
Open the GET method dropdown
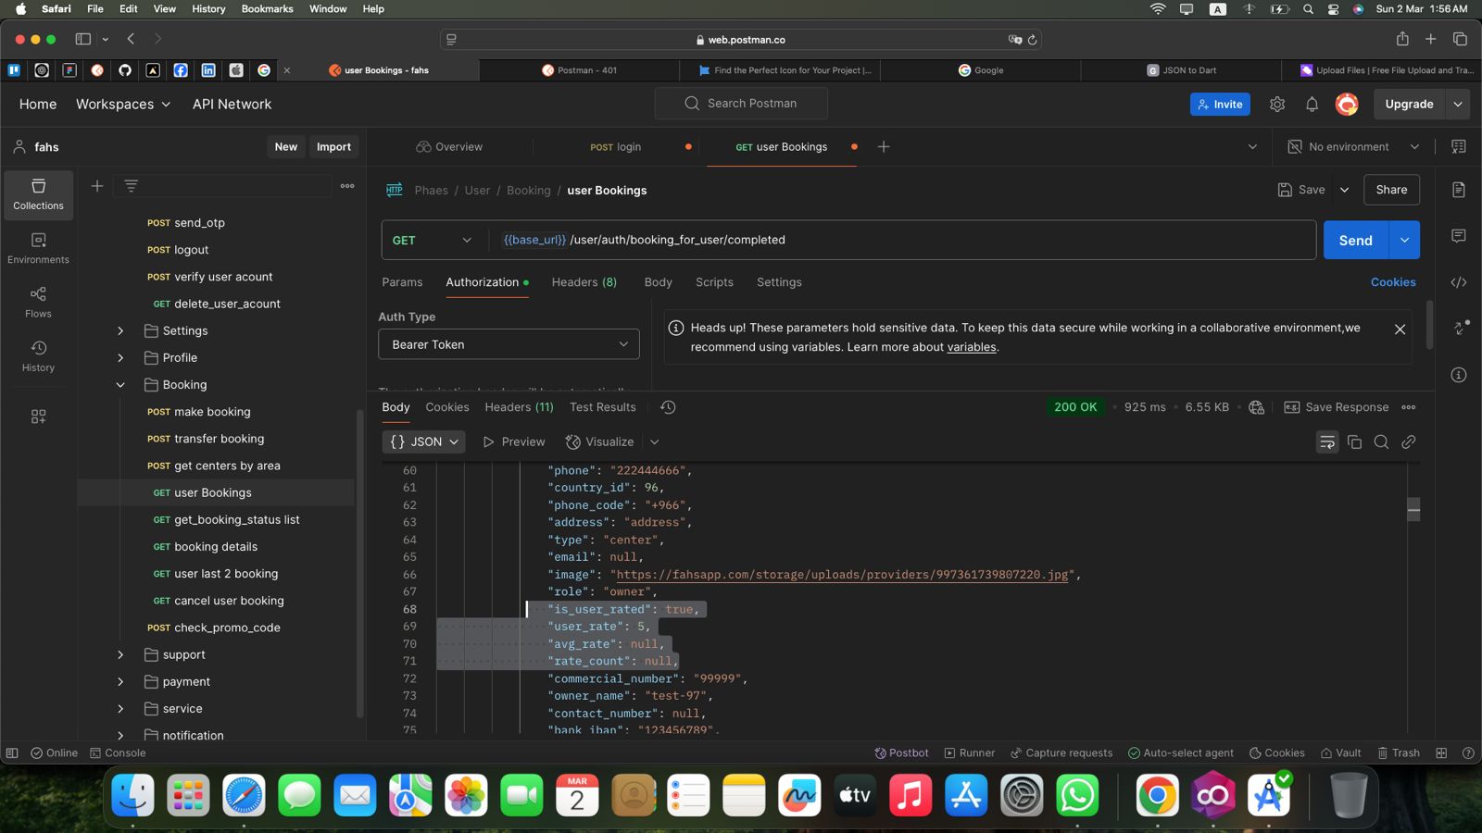pyautogui.click(x=432, y=240)
